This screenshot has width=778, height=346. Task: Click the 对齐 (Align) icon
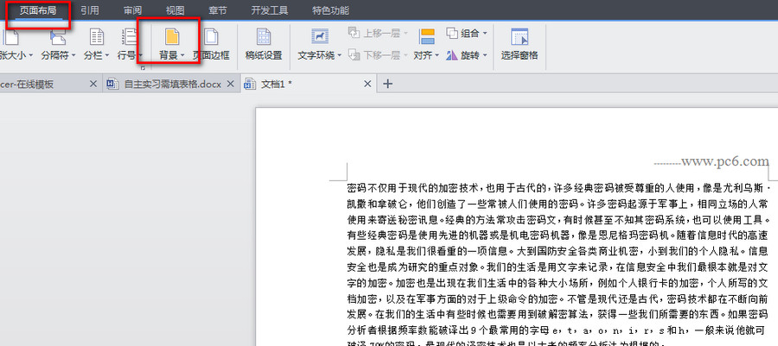[x=426, y=36]
